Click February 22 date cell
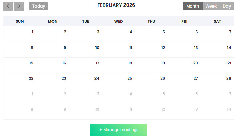This screenshot has height=138, width=236. [x=31, y=78]
